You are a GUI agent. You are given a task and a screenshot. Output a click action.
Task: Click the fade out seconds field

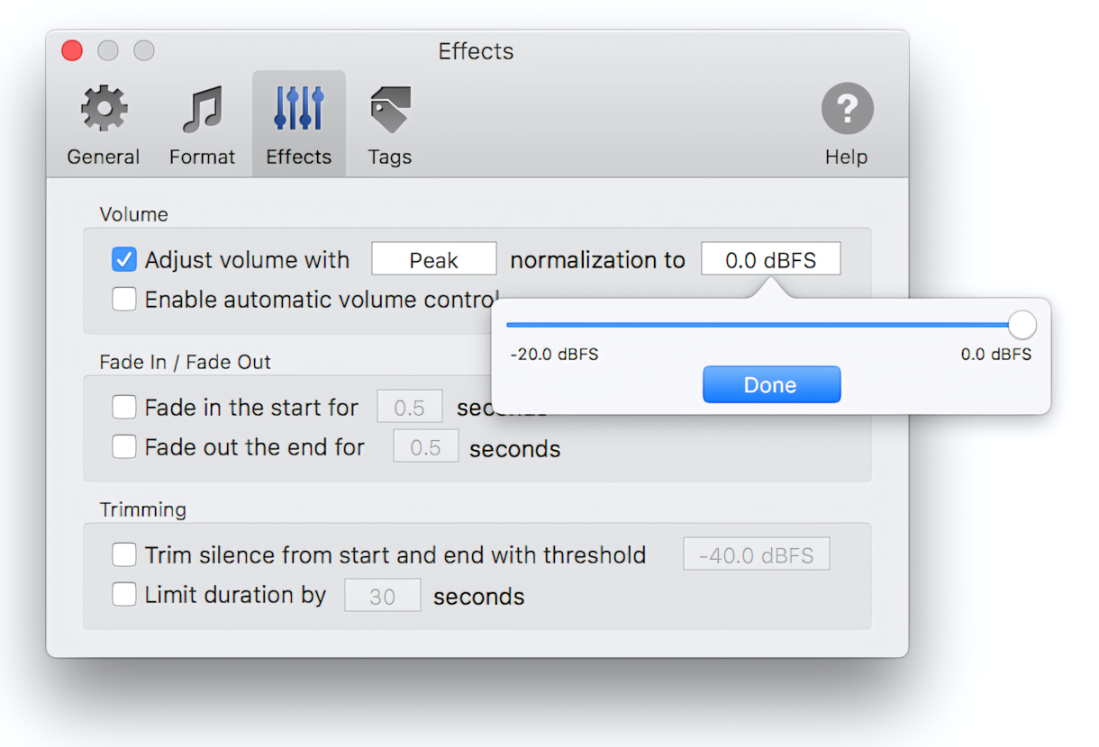coord(425,446)
